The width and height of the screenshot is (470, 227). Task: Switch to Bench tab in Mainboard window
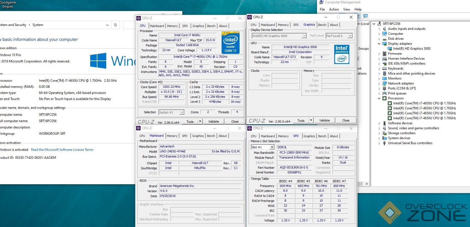211,136
